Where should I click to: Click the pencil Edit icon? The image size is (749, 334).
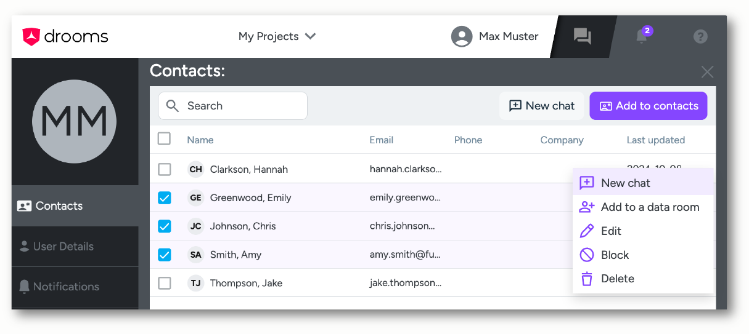pyautogui.click(x=587, y=231)
